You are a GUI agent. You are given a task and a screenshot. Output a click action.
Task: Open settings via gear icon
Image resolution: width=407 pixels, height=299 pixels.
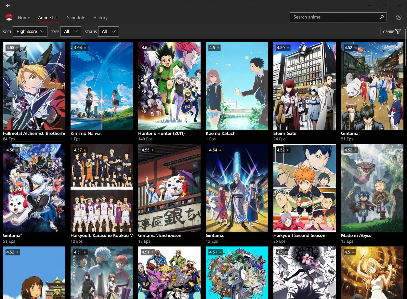399,17
